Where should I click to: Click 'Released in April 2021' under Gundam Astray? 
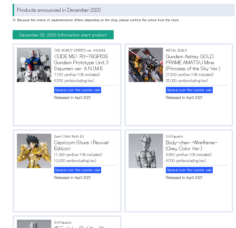click(184, 98)
